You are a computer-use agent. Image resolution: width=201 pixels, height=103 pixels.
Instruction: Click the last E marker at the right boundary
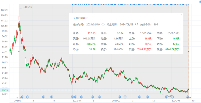(187, 97)
